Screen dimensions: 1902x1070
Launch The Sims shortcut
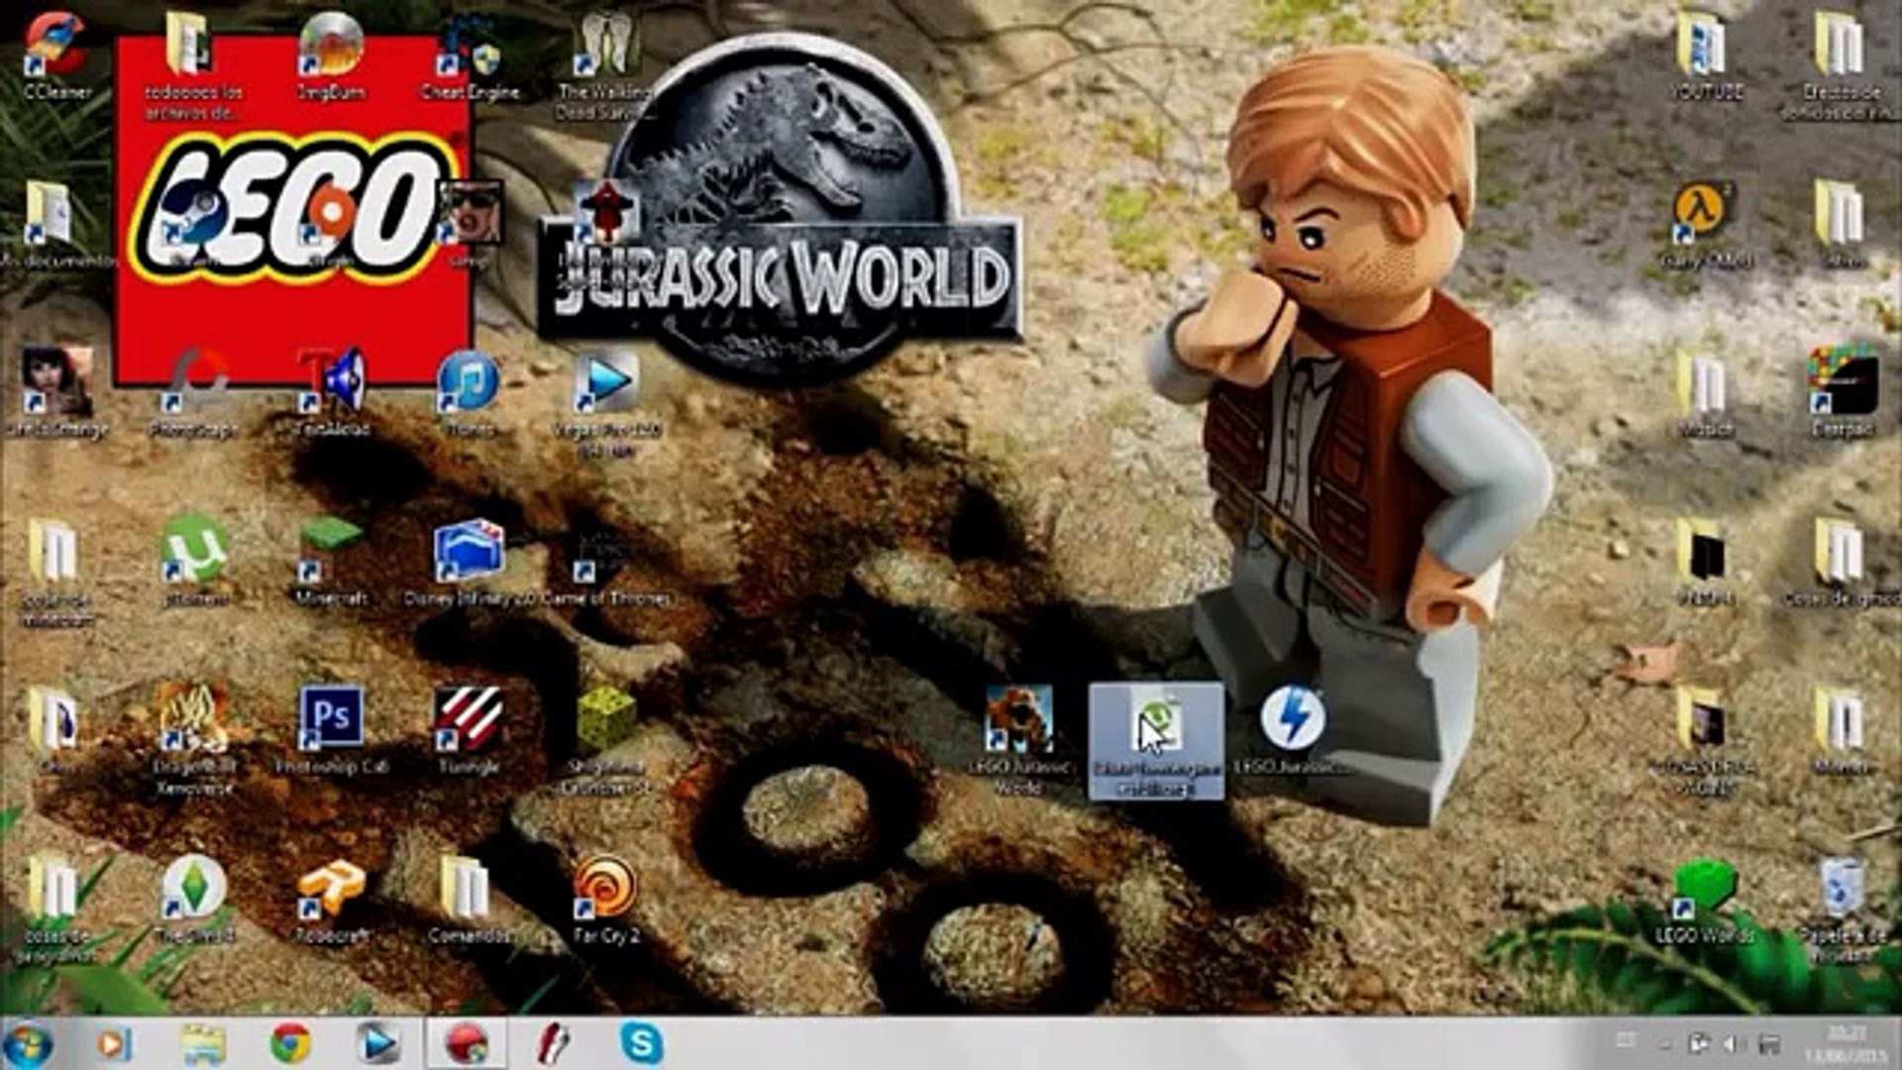tap(194, 898)
